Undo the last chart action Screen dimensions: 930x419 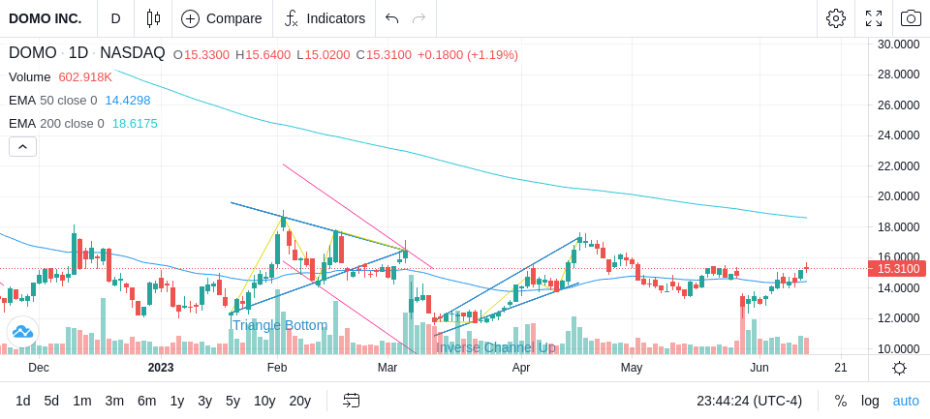(391, 18)
